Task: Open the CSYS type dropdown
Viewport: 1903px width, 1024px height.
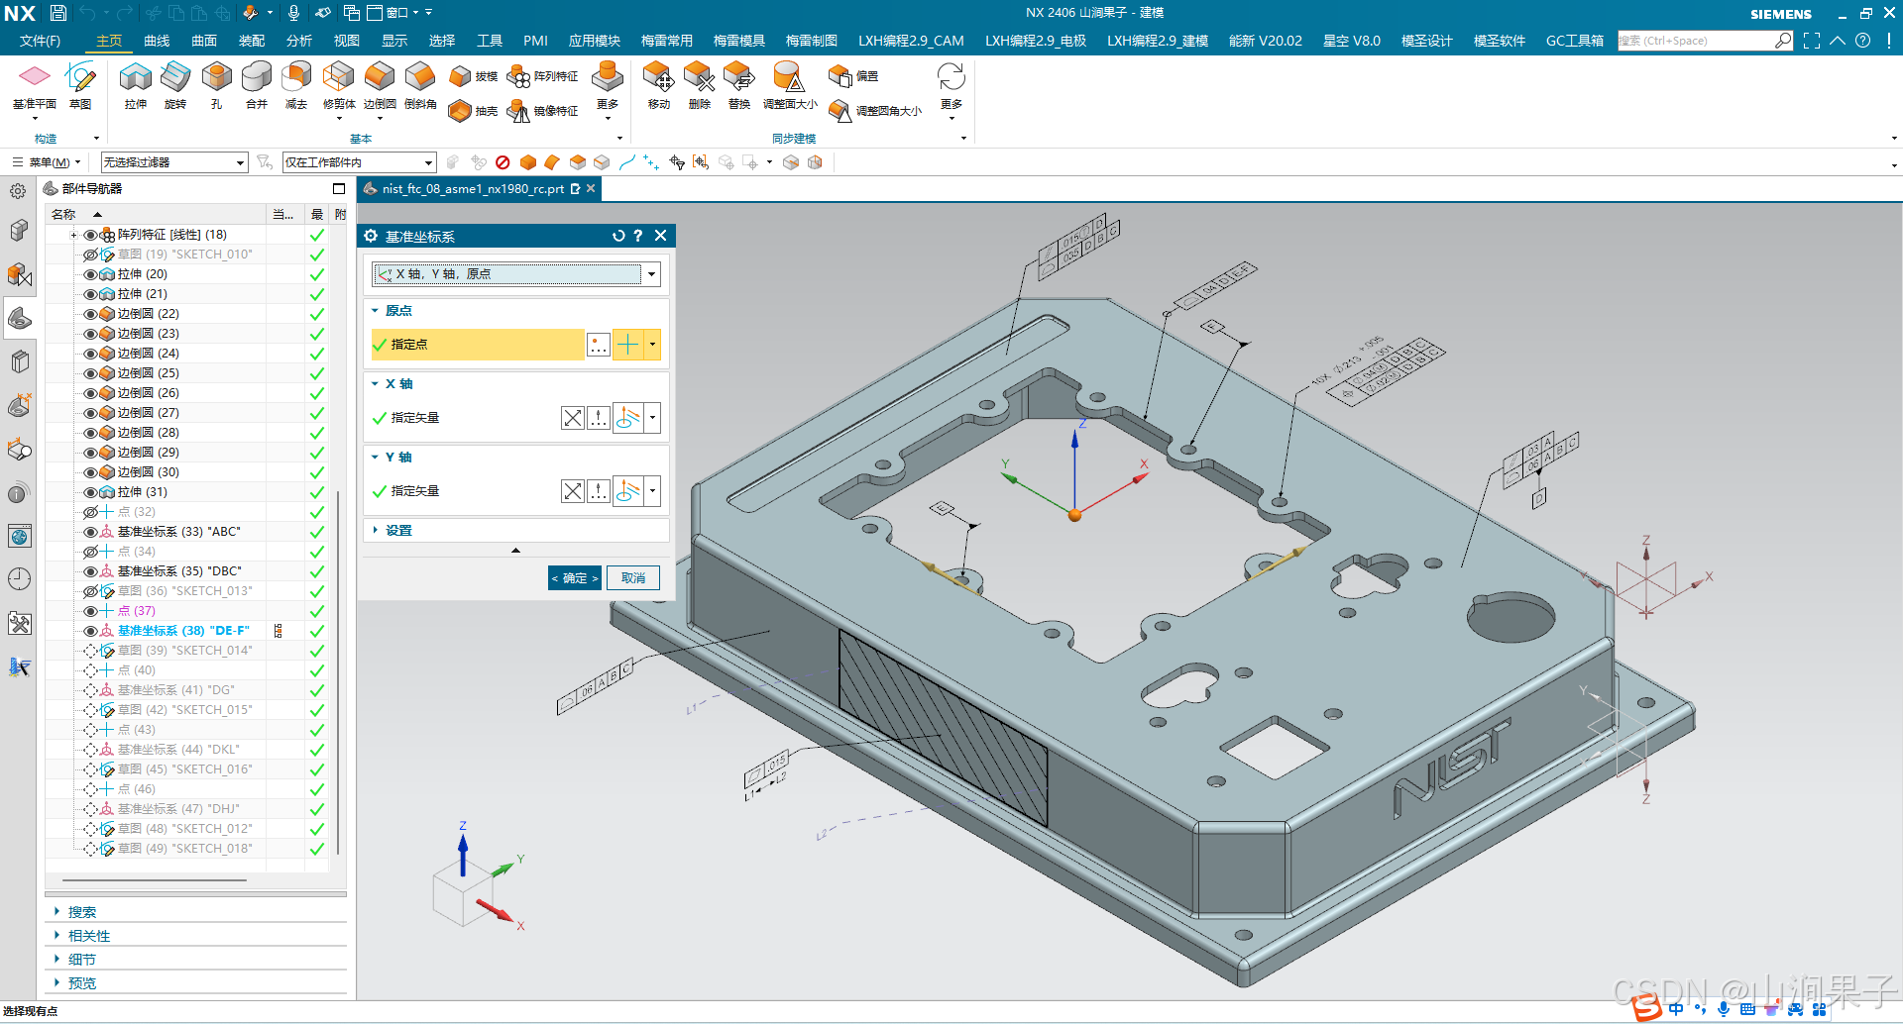Action: 651,274
